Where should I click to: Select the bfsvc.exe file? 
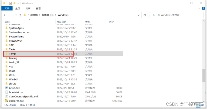click(14, 88)
